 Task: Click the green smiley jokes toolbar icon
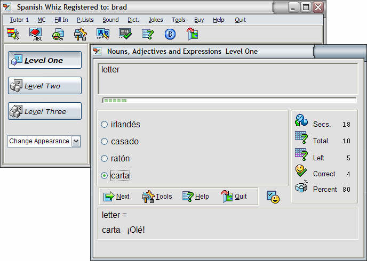coord(58,34)
